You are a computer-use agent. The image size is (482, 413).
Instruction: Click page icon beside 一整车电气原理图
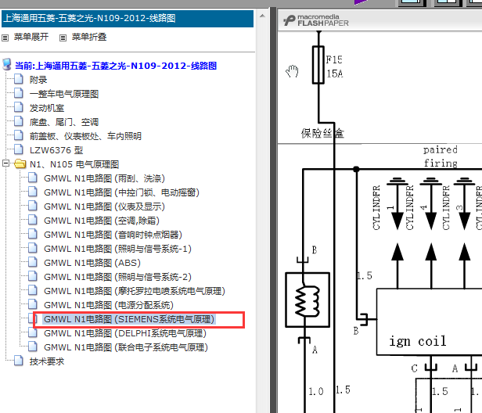[x=19, y=93]
